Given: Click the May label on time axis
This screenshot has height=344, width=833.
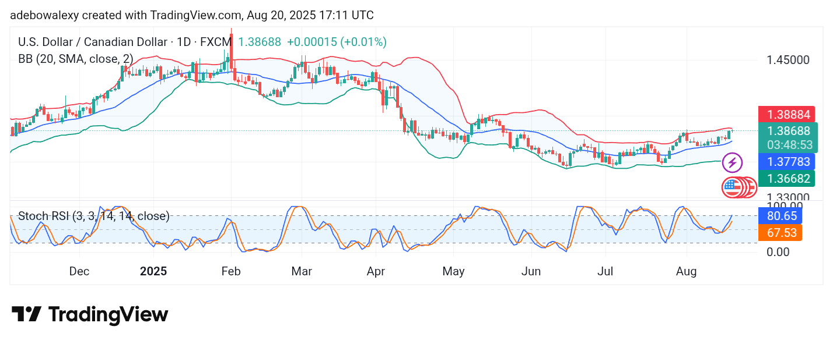Looking at the screenshot, I should pyautogui.click(x=453, y=271).
